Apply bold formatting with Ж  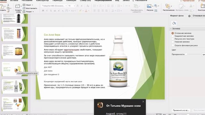point(43,11)
